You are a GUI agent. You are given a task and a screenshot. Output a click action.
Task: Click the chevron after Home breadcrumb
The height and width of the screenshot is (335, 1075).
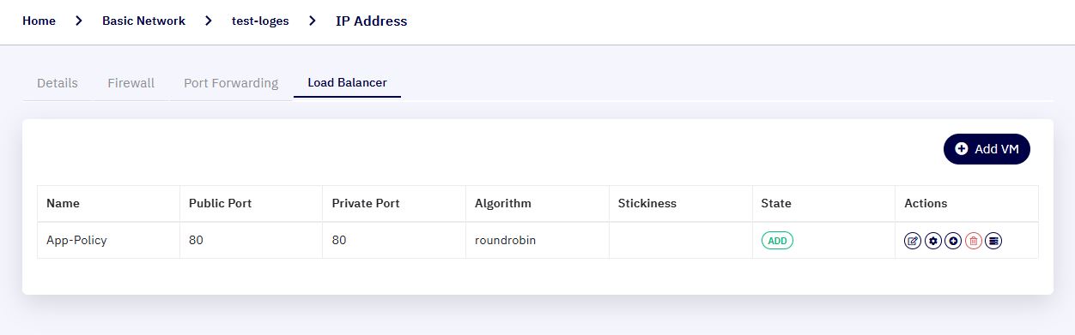point(79,21)
